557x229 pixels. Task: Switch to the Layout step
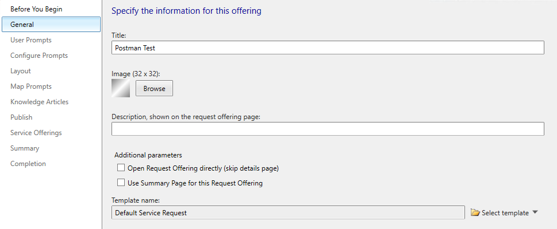point(21,71)
